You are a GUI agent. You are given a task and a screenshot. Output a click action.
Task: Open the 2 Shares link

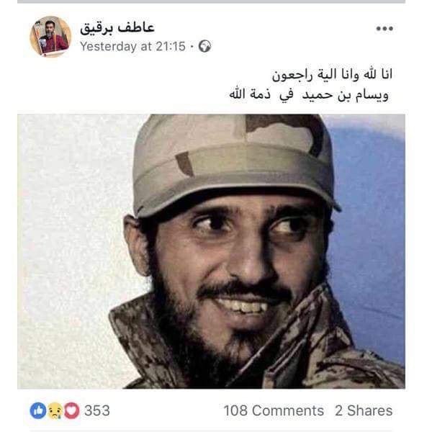click(x=364, y=410)
